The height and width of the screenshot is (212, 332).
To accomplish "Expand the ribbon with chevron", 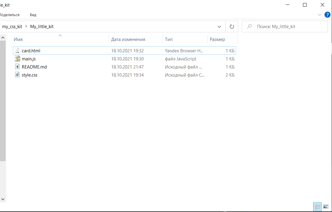I will (320, 15).
